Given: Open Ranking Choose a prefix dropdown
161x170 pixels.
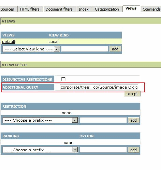Looking at the screenshot, I should coord(40,150).
